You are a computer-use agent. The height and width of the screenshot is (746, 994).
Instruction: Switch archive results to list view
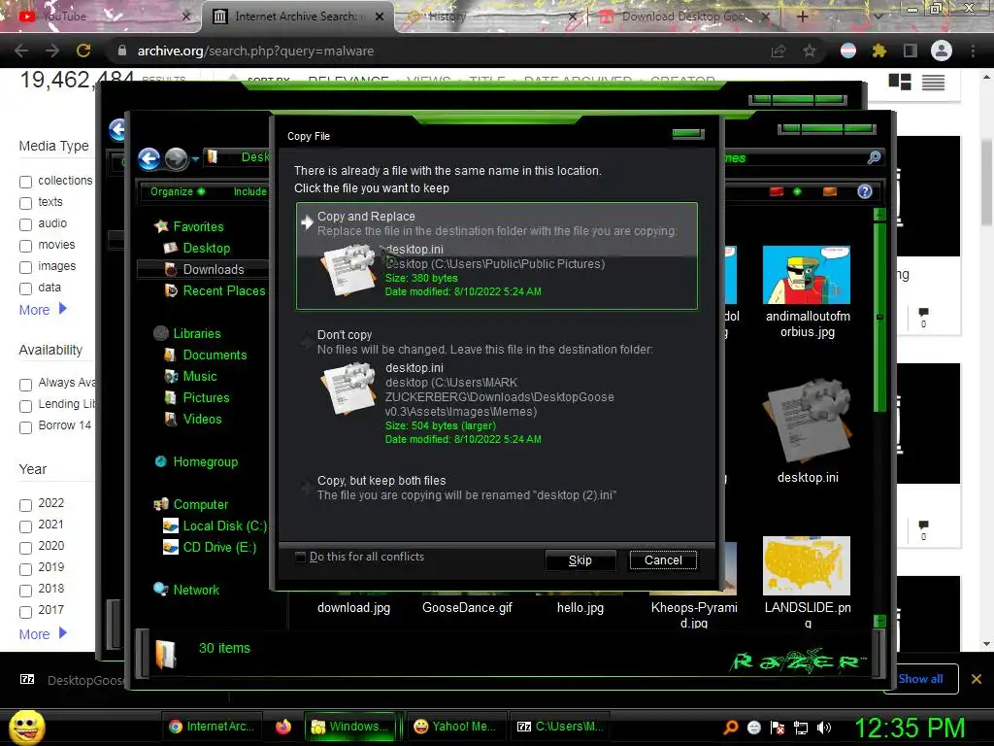tap(933, 82)
